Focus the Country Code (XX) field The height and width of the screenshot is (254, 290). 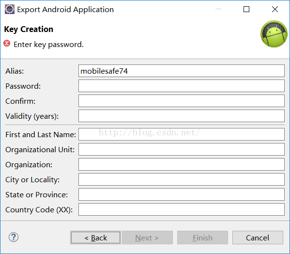[182, 209]
